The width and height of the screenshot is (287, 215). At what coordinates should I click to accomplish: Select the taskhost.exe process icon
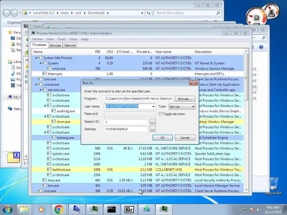(49, 169)
